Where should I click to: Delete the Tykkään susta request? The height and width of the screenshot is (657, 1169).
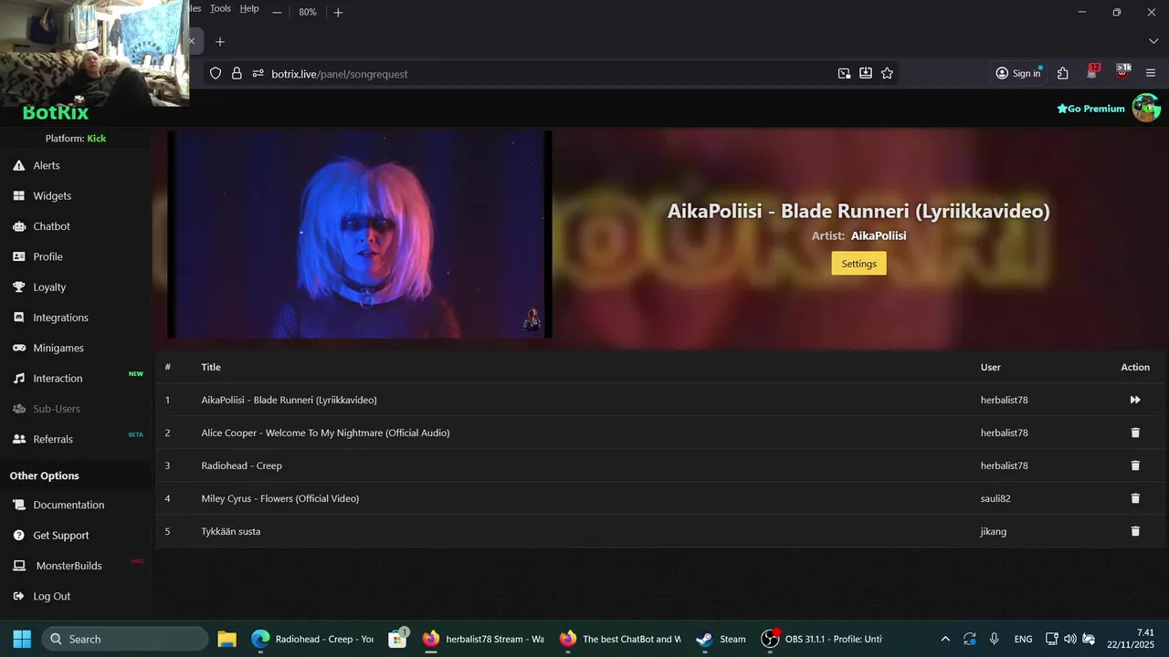pyautogui.click(x=1135, y=531)
